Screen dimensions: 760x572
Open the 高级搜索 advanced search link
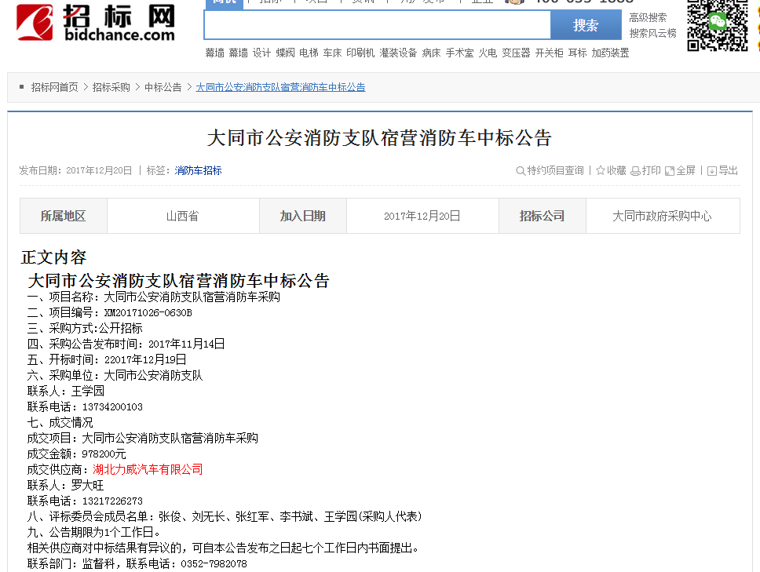tap(648, 18)
